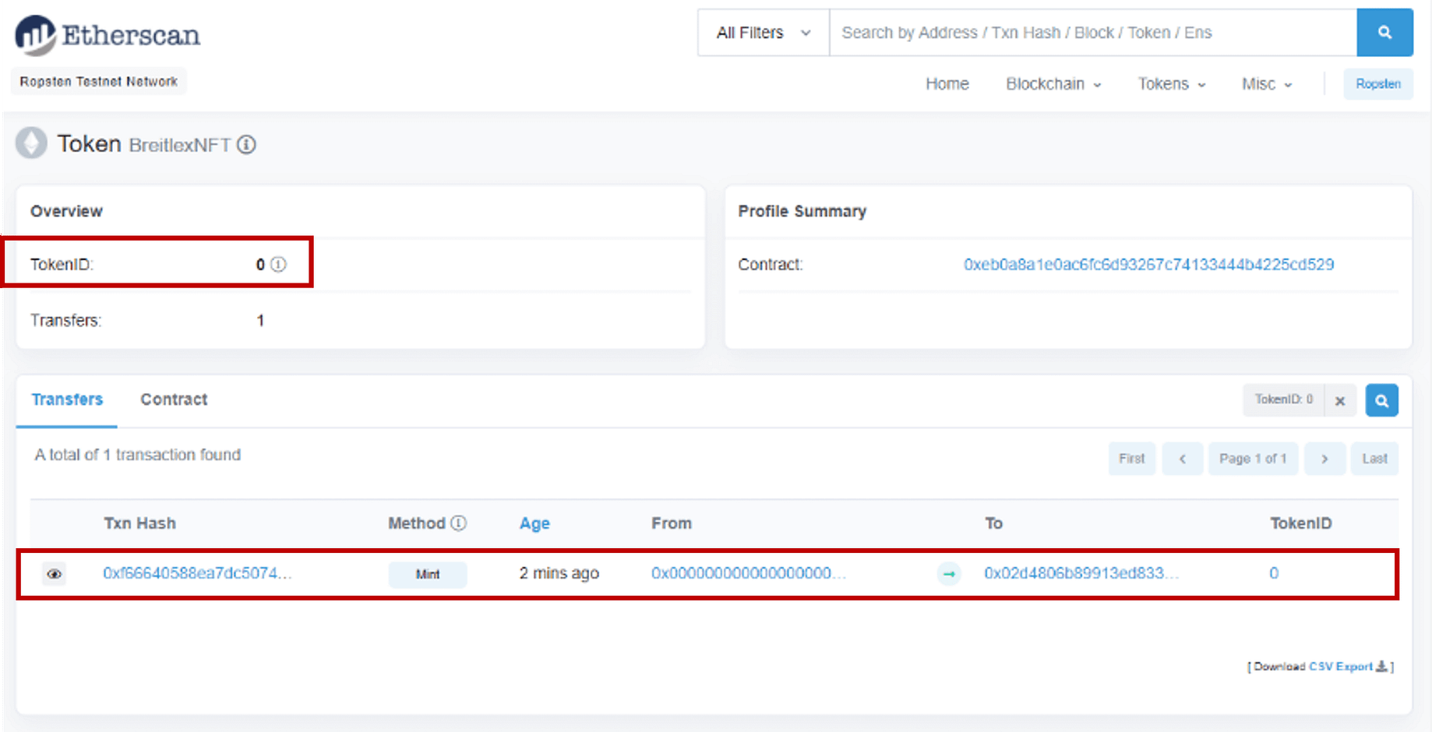Open the All Filters dropdown

pyautogui.click(x=764, y=33)
